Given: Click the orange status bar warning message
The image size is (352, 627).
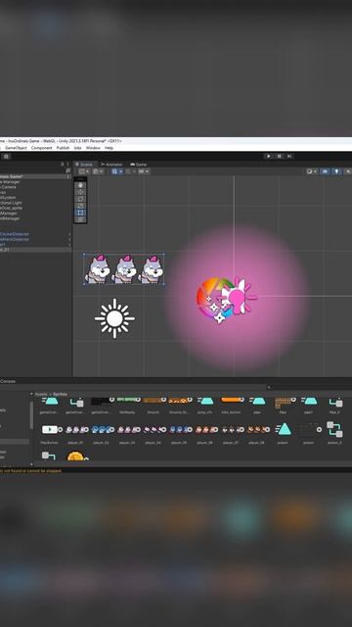Looking at the screenshot, I should pyautogui.click(x=31, y=470).
